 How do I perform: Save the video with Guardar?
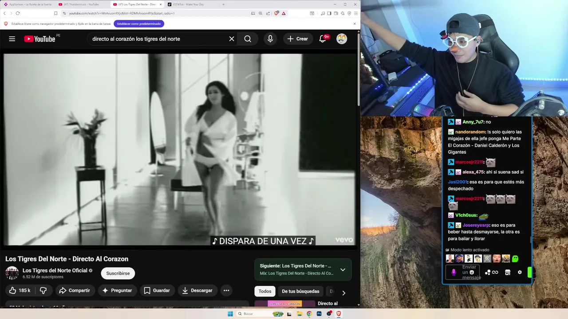tap(157, 291)
